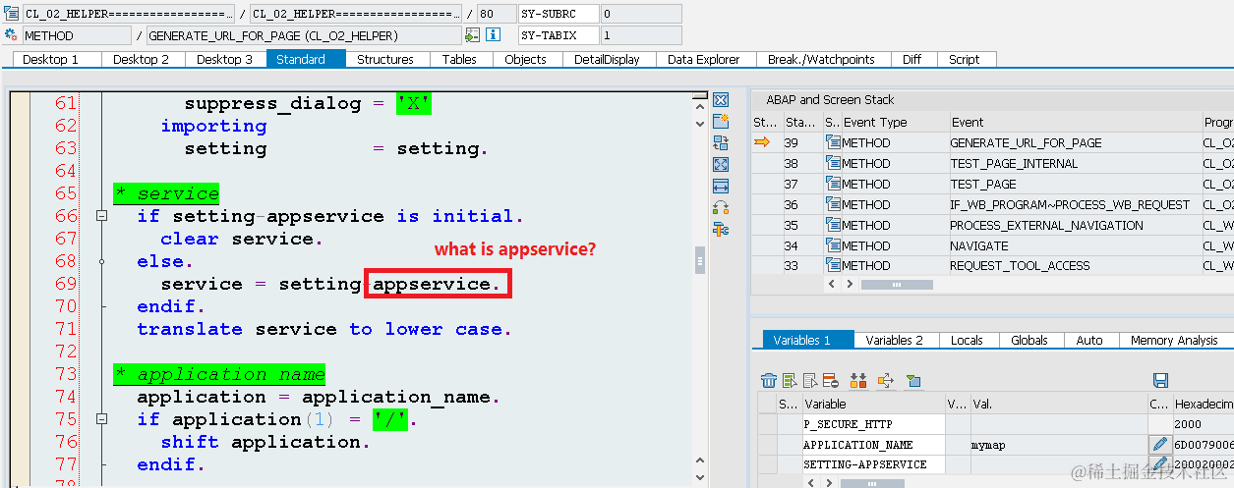
Task: Click stack icon in NAVIGATE row
Action: pyautogui.click(x=834, y=245)
